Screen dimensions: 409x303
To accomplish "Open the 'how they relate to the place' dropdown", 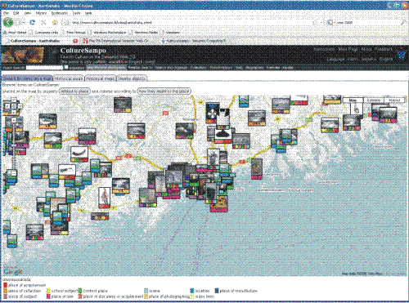I will pyautogui.click(x=164, y=91).
